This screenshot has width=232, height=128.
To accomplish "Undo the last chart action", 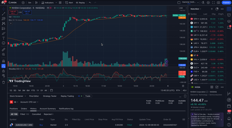I will click(90, 3).
